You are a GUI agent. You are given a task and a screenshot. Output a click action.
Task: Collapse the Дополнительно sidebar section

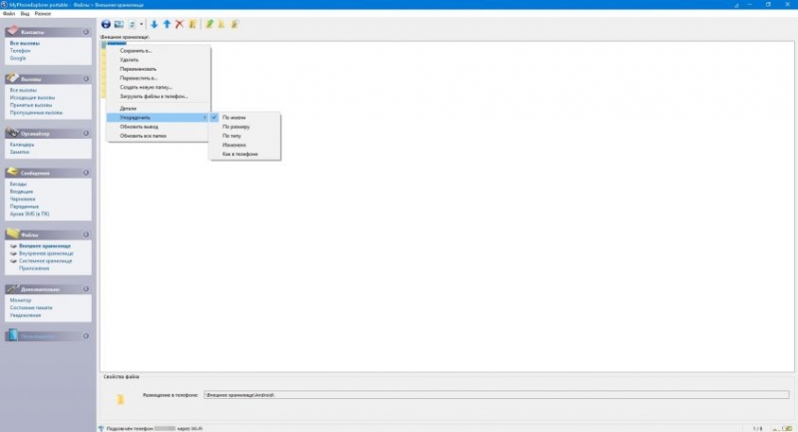[86, 289]
